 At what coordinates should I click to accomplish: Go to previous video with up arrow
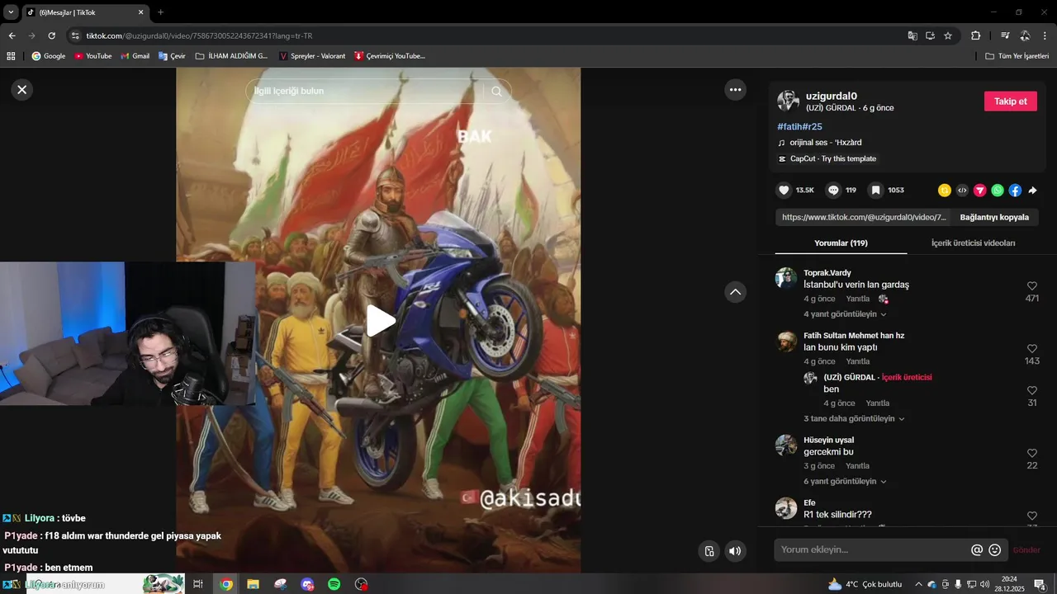(x=735, y=292)
